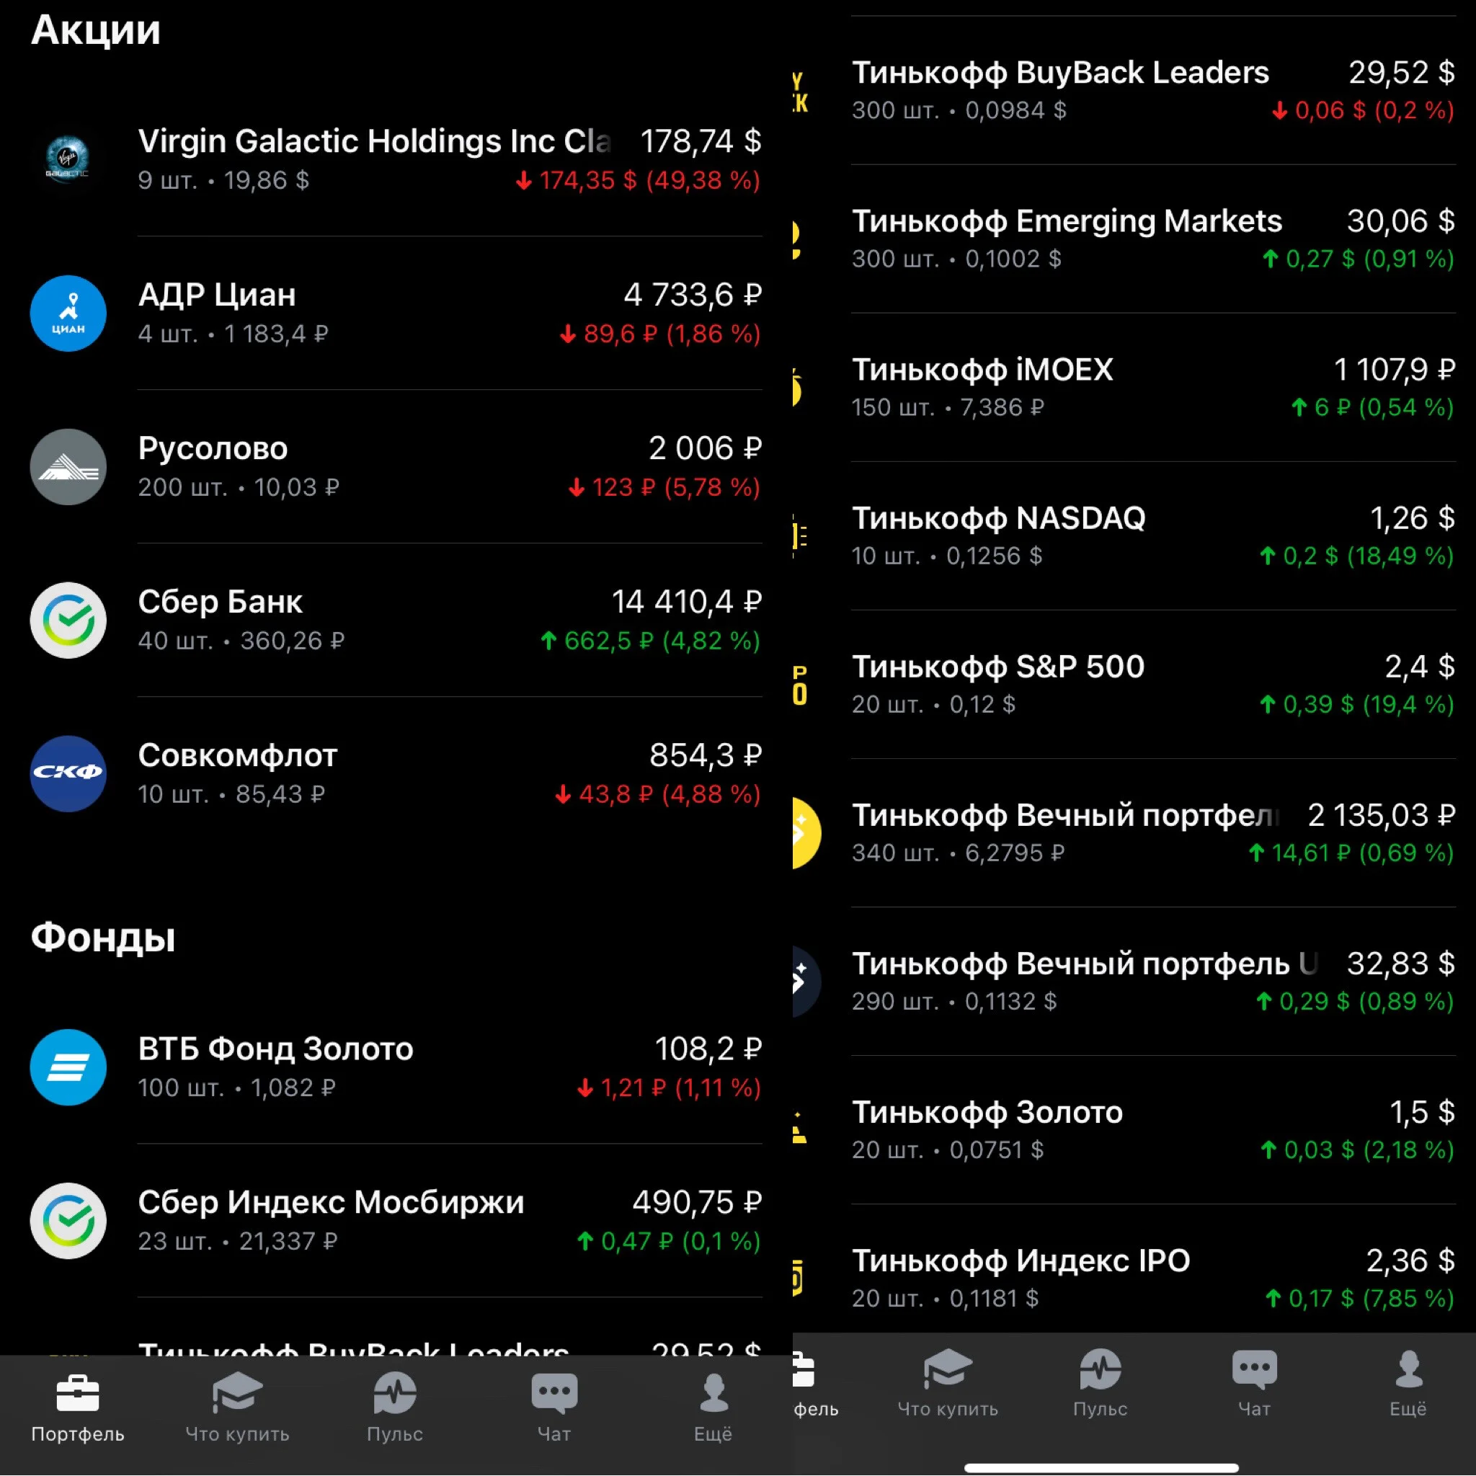This screenshot has width=1476, height=1476.
Task: Tap the Циан loss 89,6 ₽ (1,86 %)
Action: coord(660,334)
